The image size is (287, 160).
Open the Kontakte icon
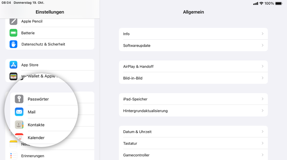click(19, 125)
